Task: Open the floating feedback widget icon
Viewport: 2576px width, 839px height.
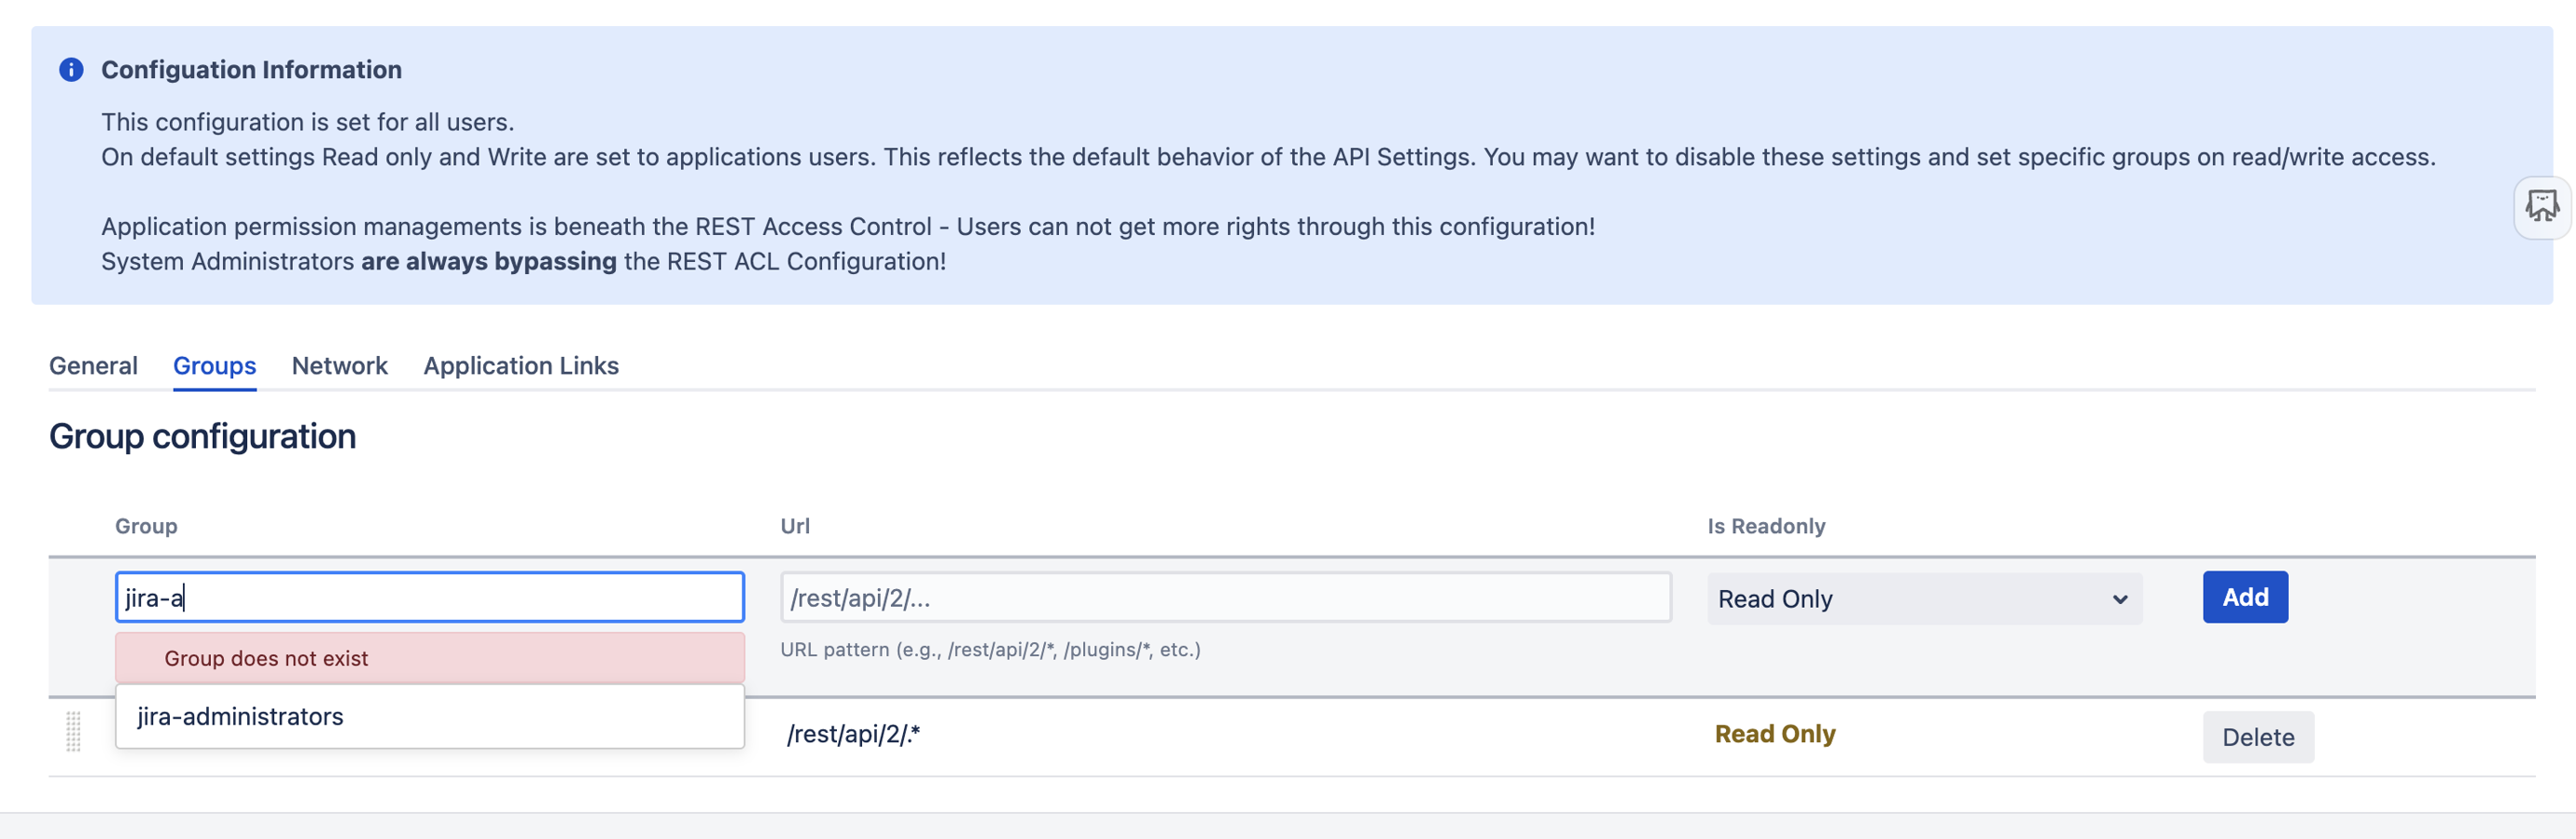Action: pos(2541,207)
